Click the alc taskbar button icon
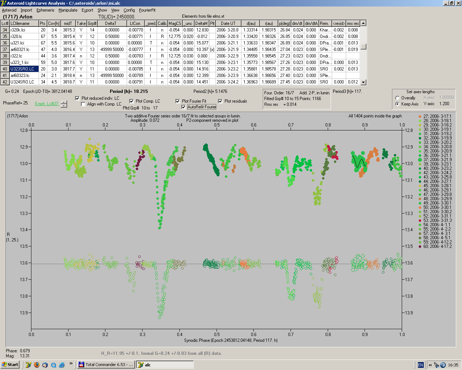 (x=140, y=365)
